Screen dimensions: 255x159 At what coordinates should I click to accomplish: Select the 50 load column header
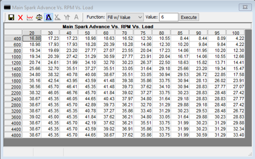point(87,33)
